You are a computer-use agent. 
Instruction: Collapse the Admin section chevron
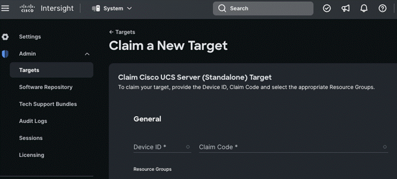click(x=87, y=54)
